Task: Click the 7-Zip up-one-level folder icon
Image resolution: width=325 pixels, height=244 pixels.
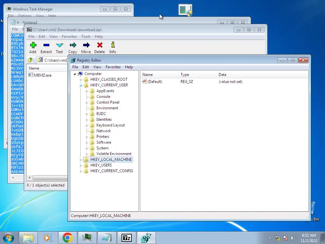Action: point(30,60)
